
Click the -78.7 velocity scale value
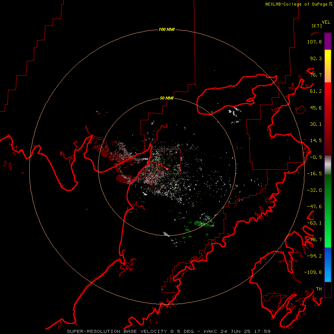coord(314,240)
